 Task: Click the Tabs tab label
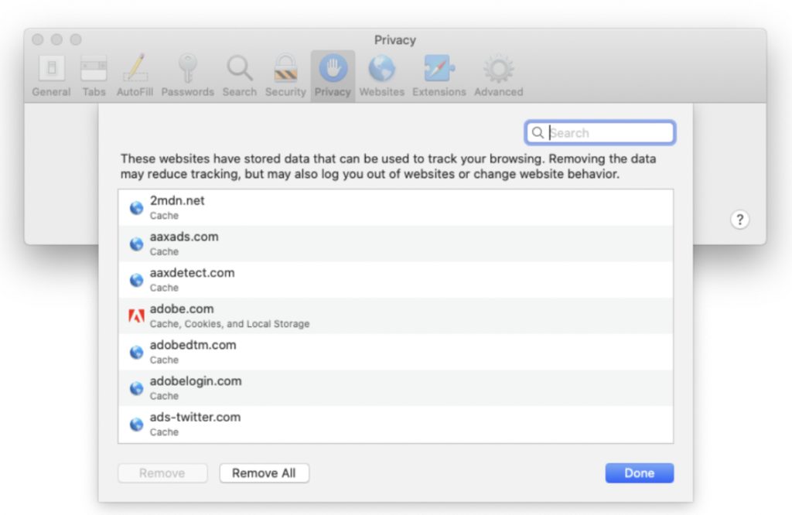(x=94, y=92)
